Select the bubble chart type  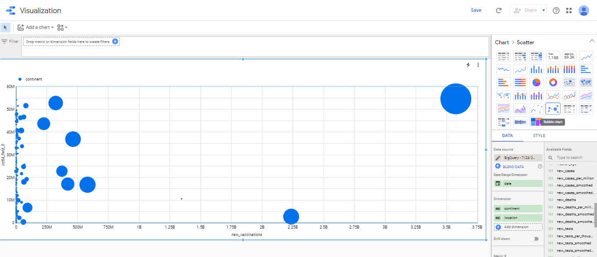(x=553, y=108)
